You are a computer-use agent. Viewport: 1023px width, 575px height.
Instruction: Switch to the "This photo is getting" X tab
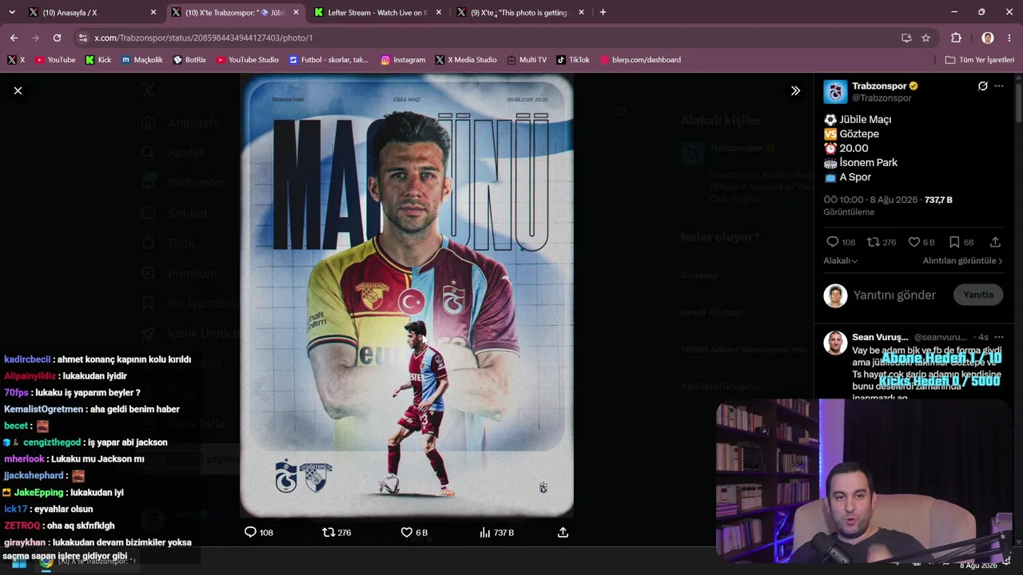519,13
